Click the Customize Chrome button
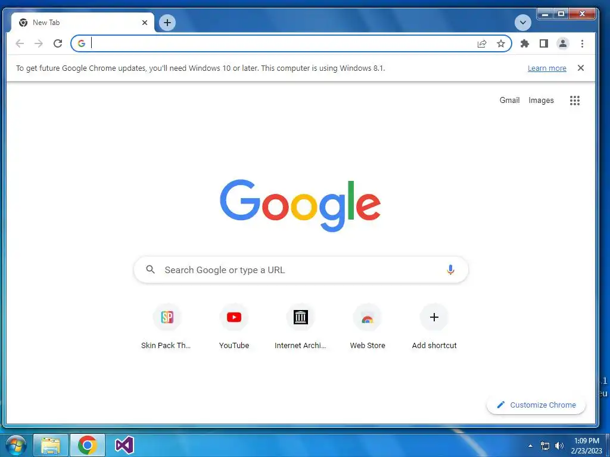The image size is (610, 457). (536, 405)
